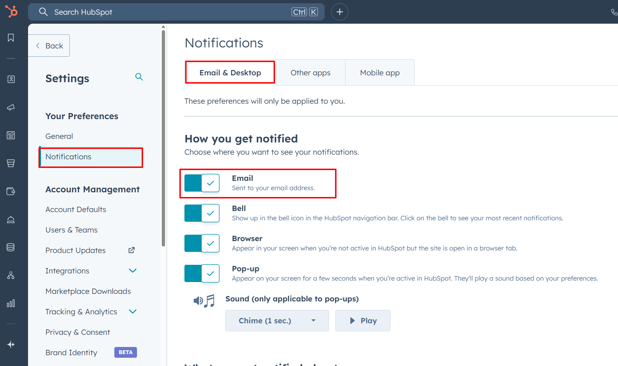Click the HubSpot sprocket logo
This screenshot has height=366, width=618.
(x=12, y=11)
